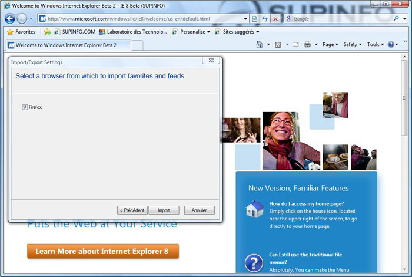The width and height of the screenshot is (412, 277).
Task: Click the Feeds RSS icon
Action: point(278,44)
